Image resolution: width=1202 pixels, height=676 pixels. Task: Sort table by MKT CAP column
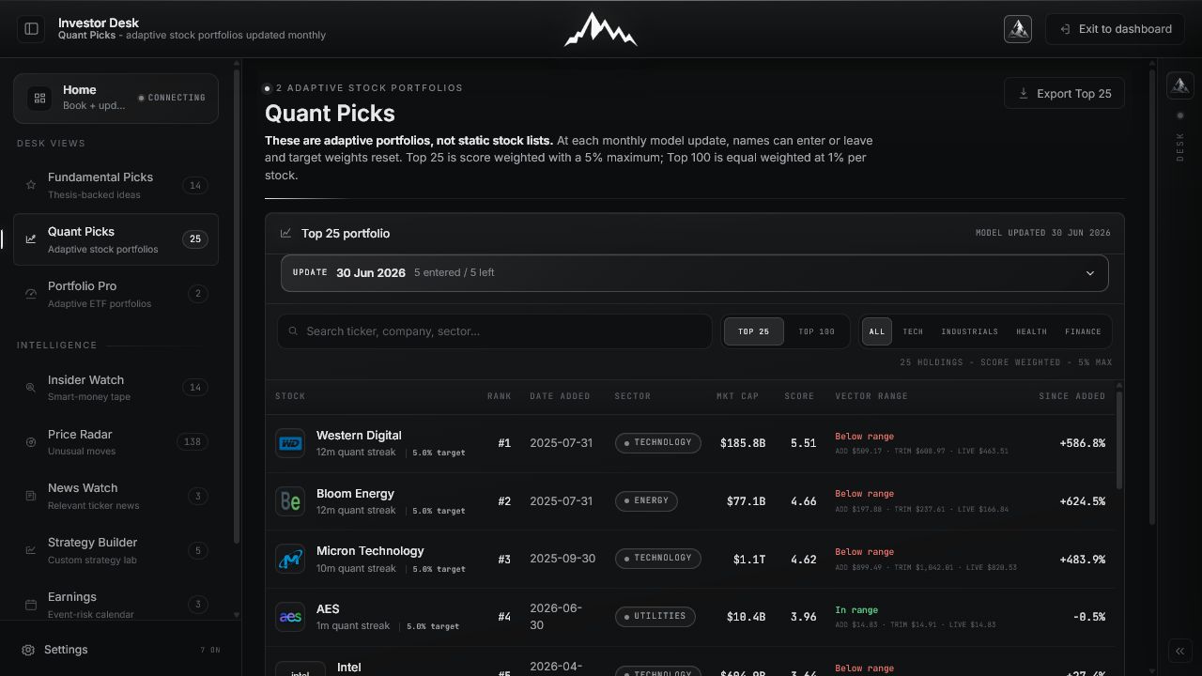pyautogui.click(x=737, y=396)
